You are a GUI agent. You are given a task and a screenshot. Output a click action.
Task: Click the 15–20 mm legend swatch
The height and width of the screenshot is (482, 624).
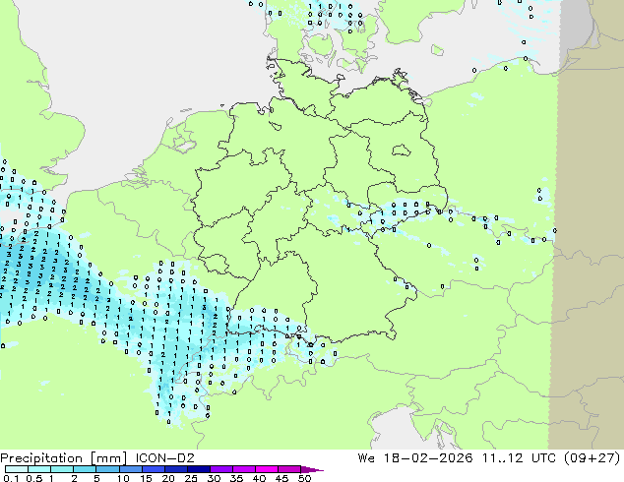click(x=154, y=469)
